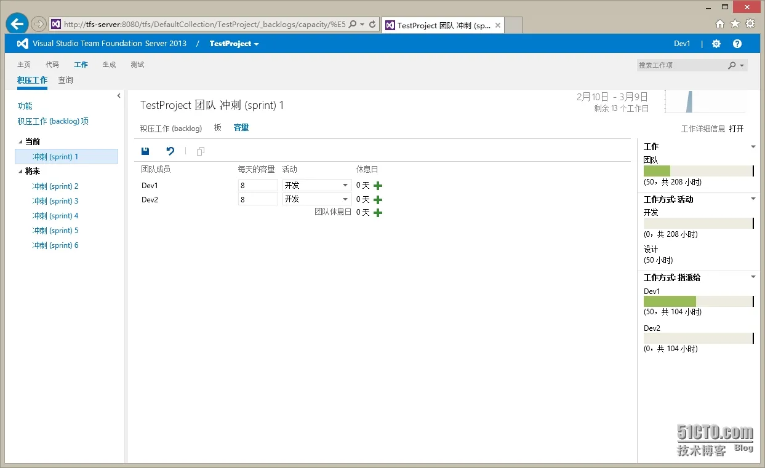The image size is (765, 468).
Task: Click the 开发 activity progress bar
Action: pos(699,223)
